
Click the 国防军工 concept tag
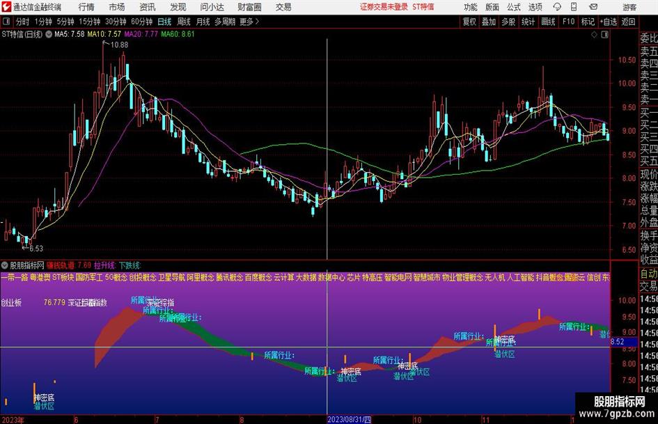(x=89, y=278)
